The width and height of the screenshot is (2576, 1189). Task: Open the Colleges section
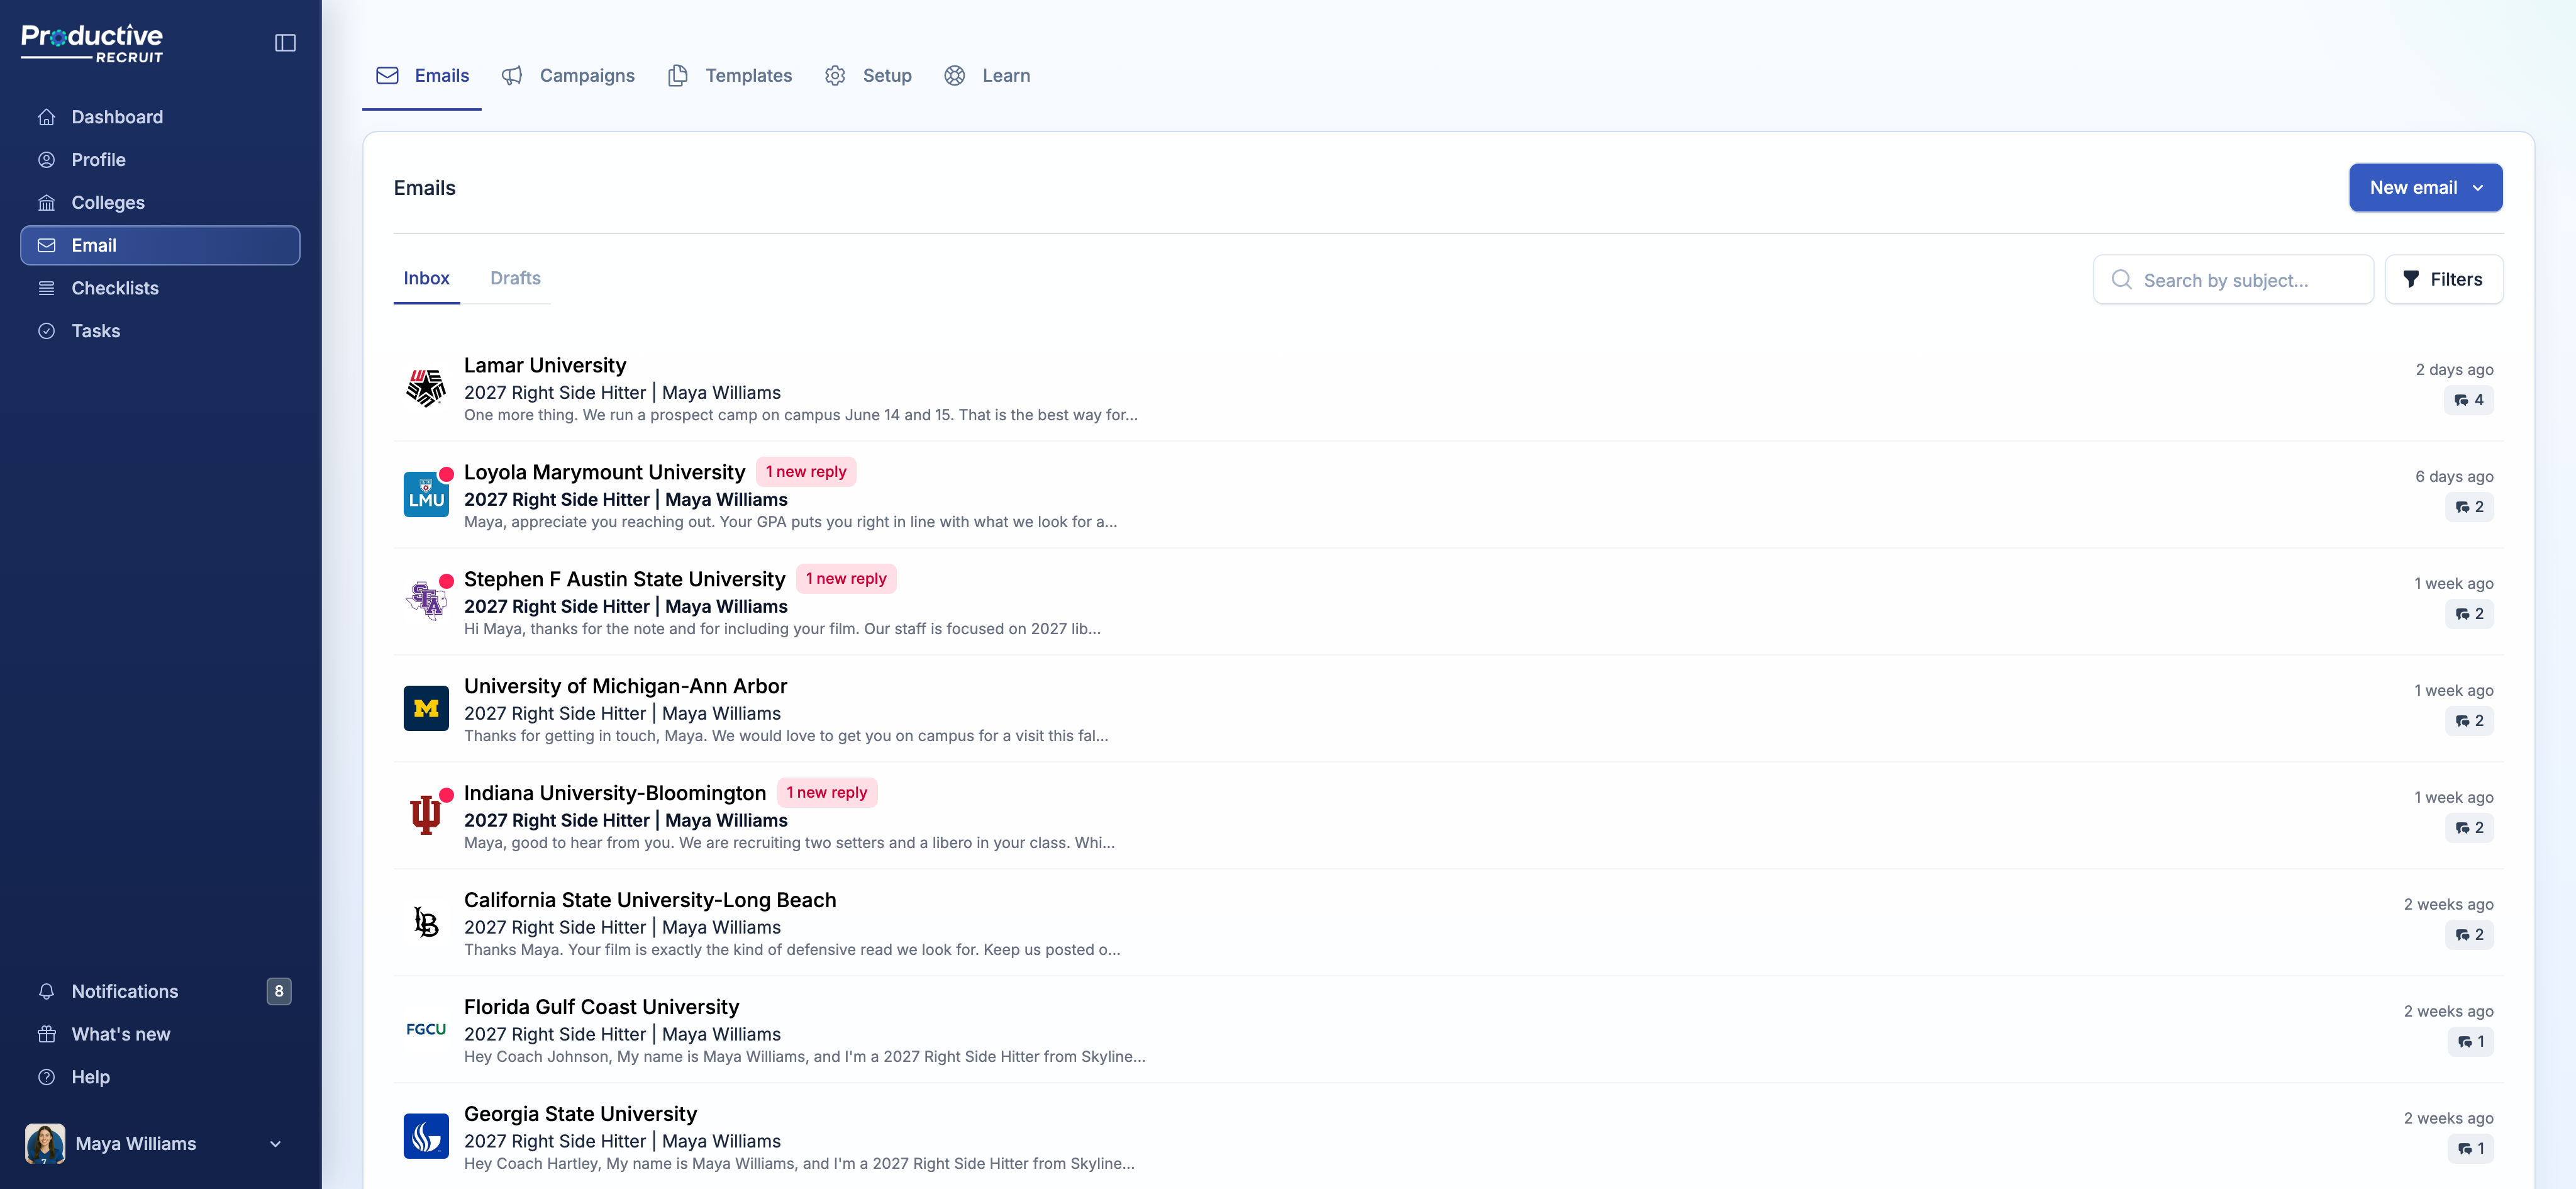(160, 203)
